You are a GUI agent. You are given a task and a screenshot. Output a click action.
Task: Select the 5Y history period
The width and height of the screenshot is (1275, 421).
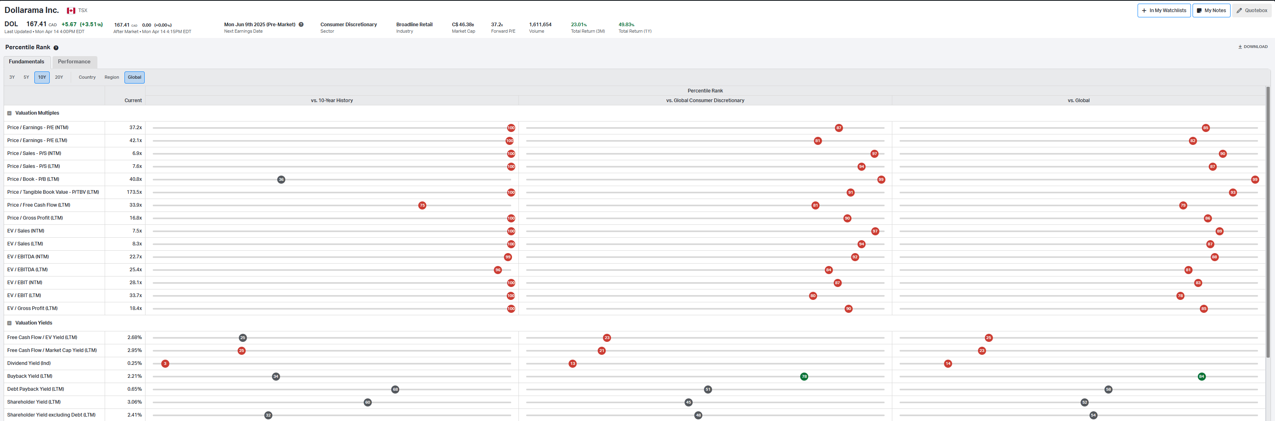[x=26, y=77]
